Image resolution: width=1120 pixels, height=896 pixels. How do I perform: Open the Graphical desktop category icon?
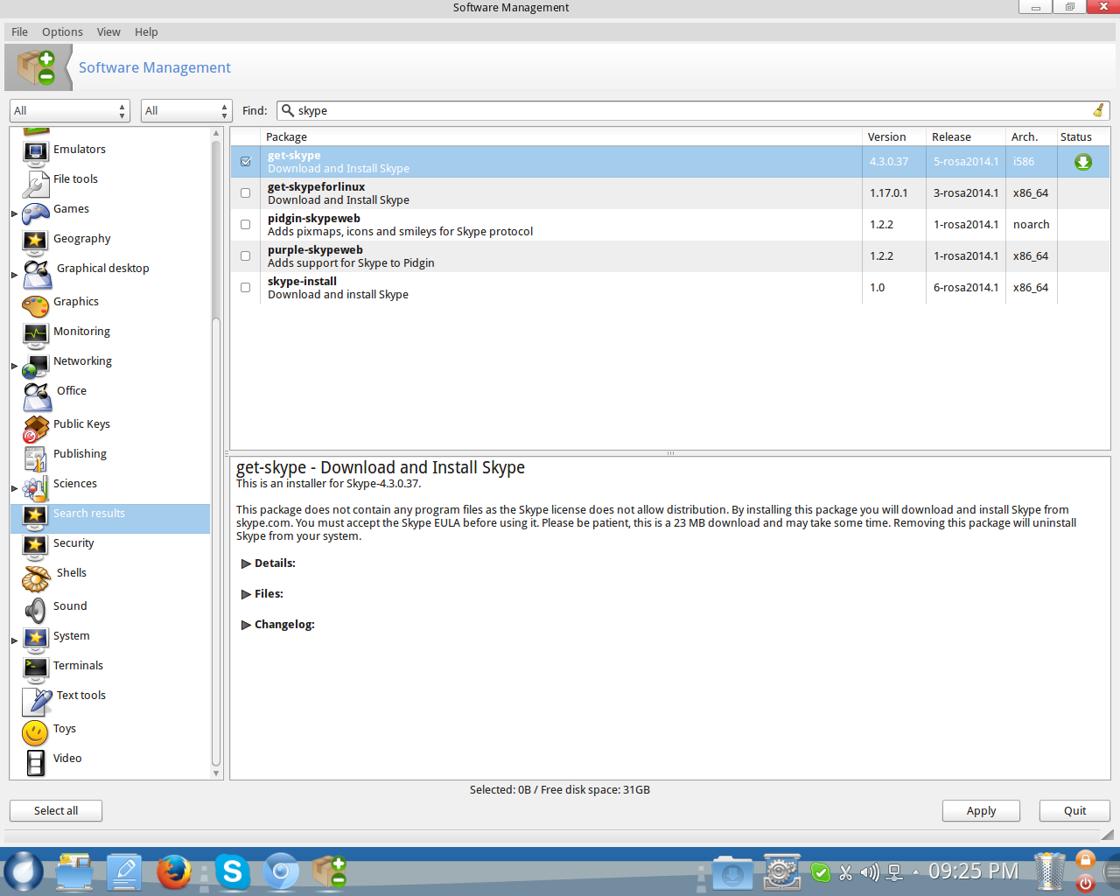38,274
